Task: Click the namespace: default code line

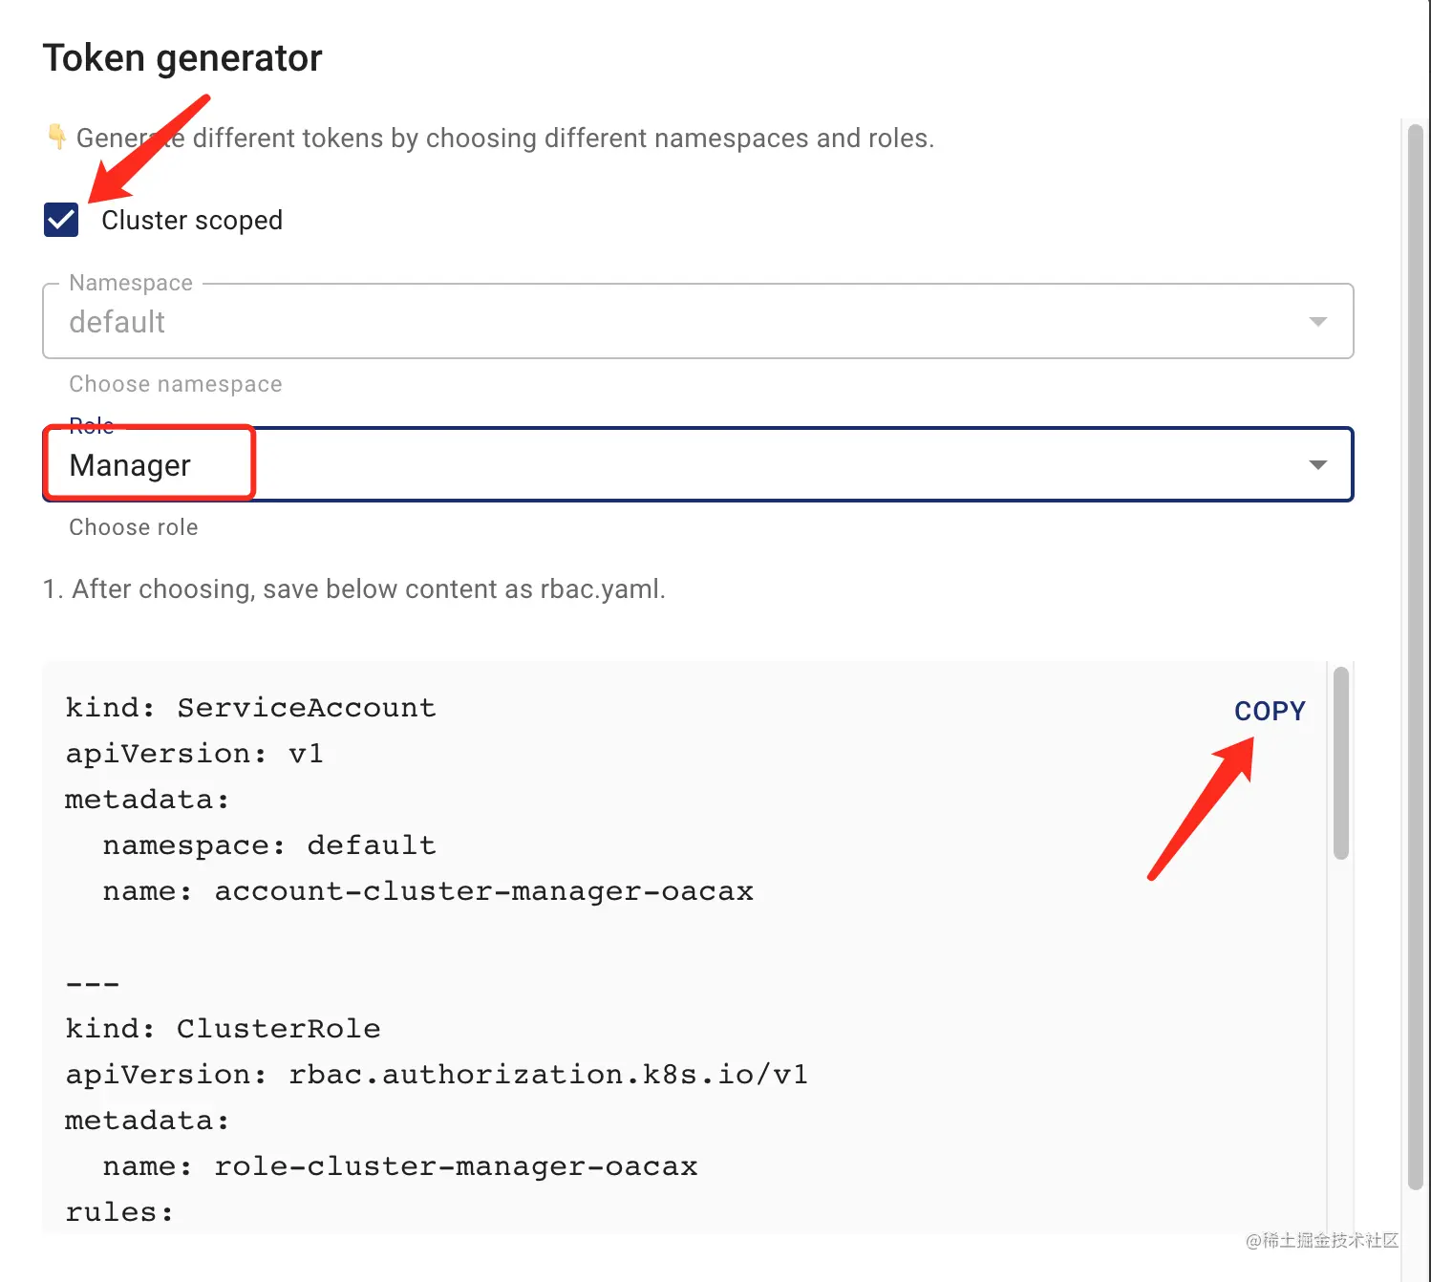Action: [x=269, y=845]
